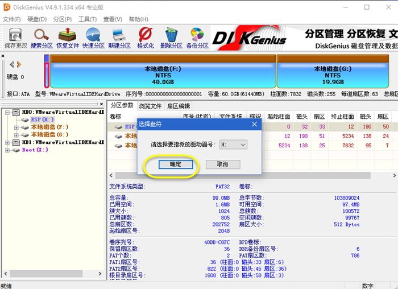Click the 本地磁盘(F:) NTFS 40.0GB partition block
The image size is (398, 289).
[163, 71]
